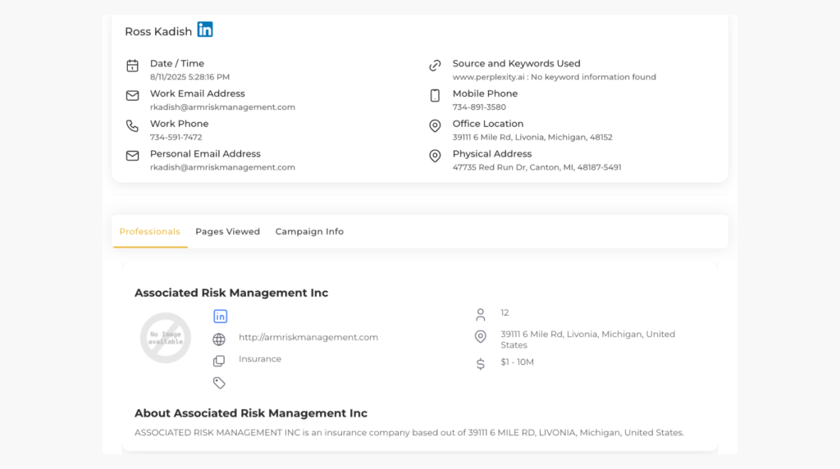Click the phone handset icon for Work Phone
This screenshot has width=840, height=469.
[132, 126]
